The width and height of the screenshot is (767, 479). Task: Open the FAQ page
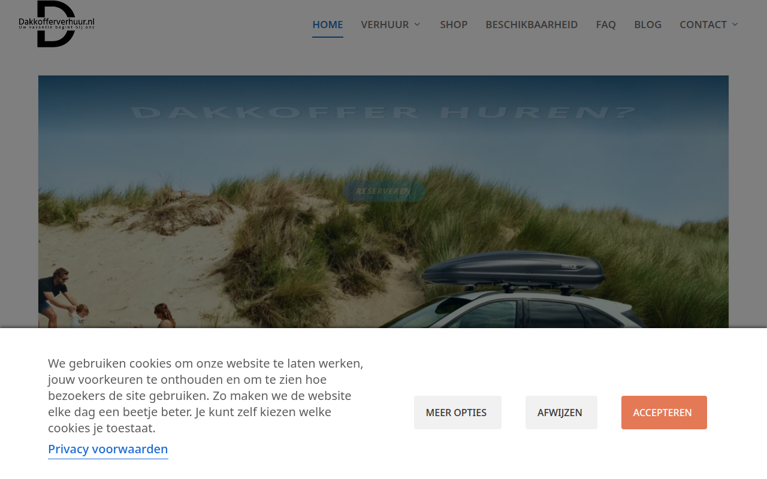[x=606, y=25]
